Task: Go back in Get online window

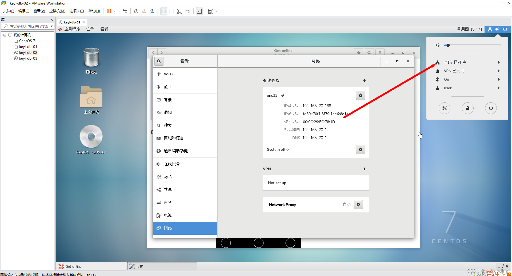Action: point(153,52)
